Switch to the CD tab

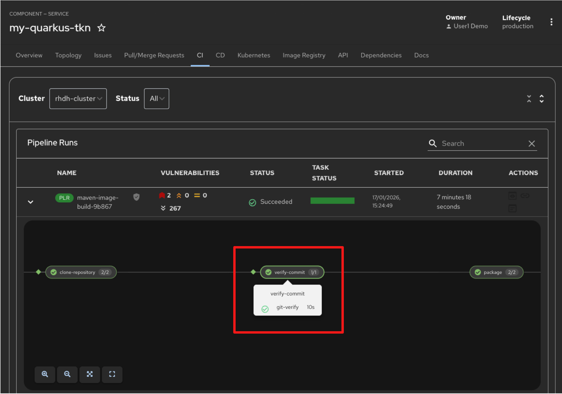tap(220, 55)
